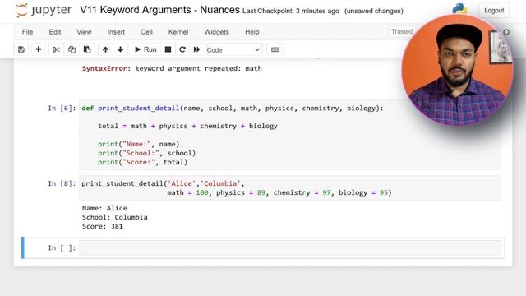Screen dimensions: 526x296
Task: Run the selected cell
Action: click(145, 49)
